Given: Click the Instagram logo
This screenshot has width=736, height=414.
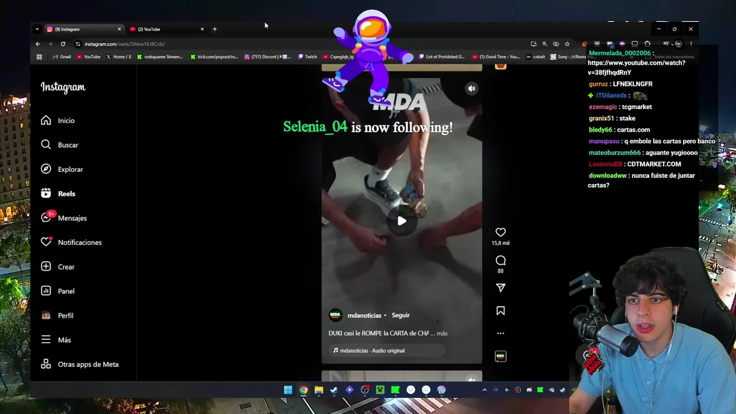Looking at the screenshot, I should (x=63, y=87).
